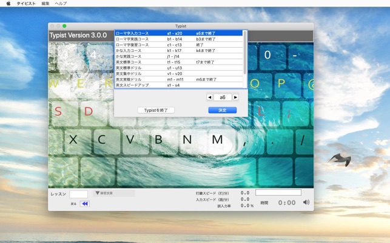Image resolution: width=390 pixels, height=243 pixels.
Task: Click the Typistを終了 button
Action: click(x=156, y=110)
